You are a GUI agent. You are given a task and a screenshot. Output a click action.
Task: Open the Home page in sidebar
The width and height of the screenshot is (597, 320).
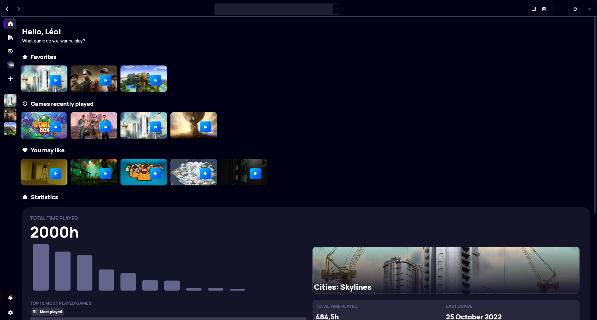click(x=10, y=24)
